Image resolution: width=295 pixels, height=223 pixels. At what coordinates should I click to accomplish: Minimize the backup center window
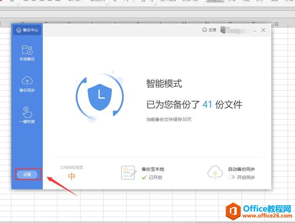coord(255,30)
